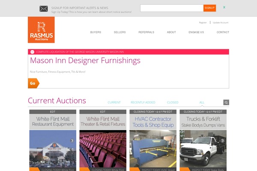The height and width of the screenshot is (171, 257).
Task: Click the Register link
Action: pyautogui.click(x=203, y=22)
